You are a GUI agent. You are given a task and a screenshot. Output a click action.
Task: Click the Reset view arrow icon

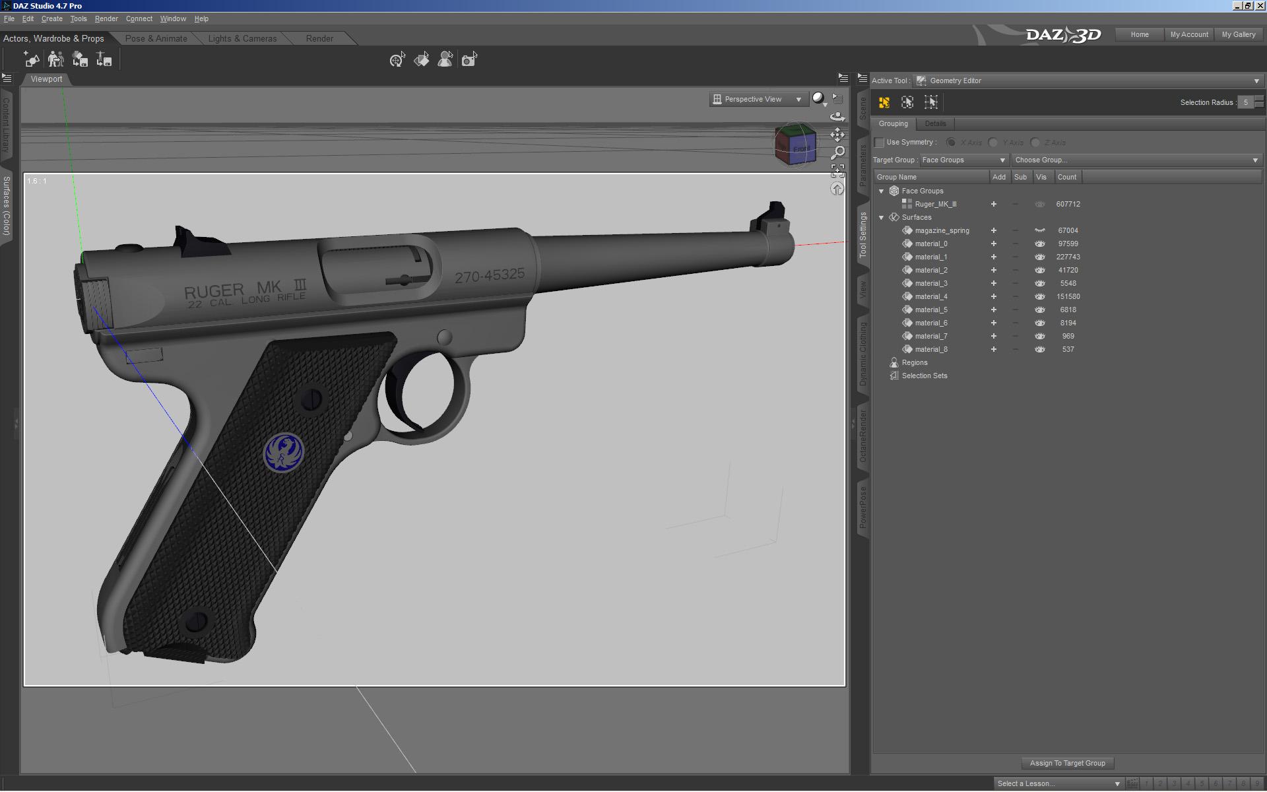coord(837,189)
